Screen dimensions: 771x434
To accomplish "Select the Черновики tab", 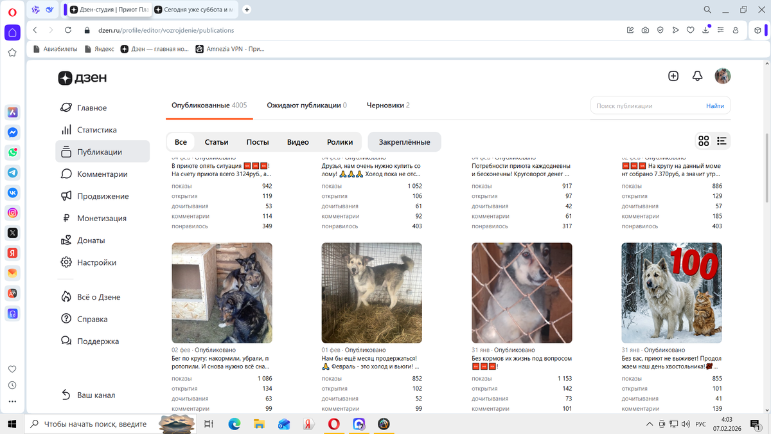I will tap(388, 105).
